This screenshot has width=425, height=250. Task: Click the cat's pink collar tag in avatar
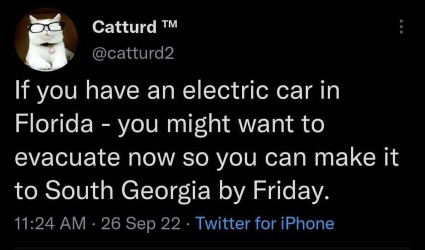tap(52, 51)
